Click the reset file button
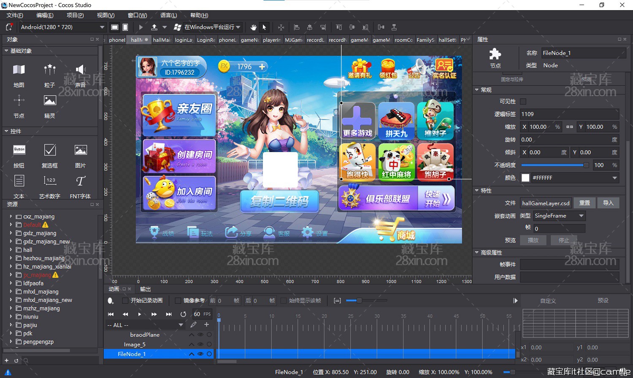 584,203
